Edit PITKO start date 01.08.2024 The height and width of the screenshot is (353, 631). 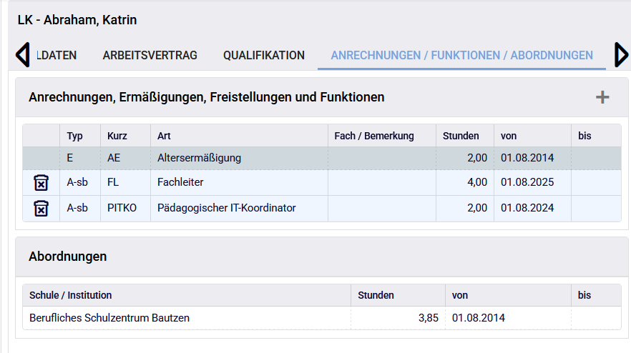(x=527, y=208)
